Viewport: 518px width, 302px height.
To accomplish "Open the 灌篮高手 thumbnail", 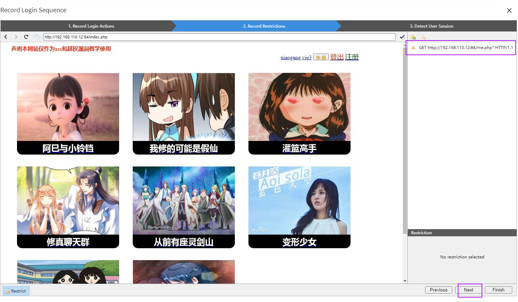I will click(x=300, y=114).
